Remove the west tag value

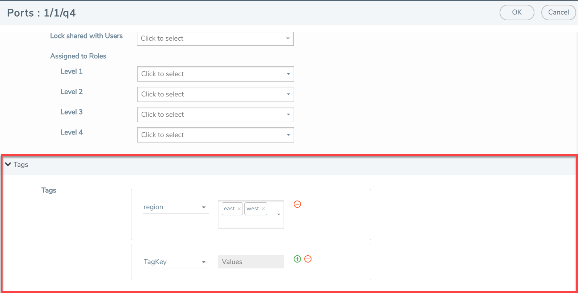point(263,209)
